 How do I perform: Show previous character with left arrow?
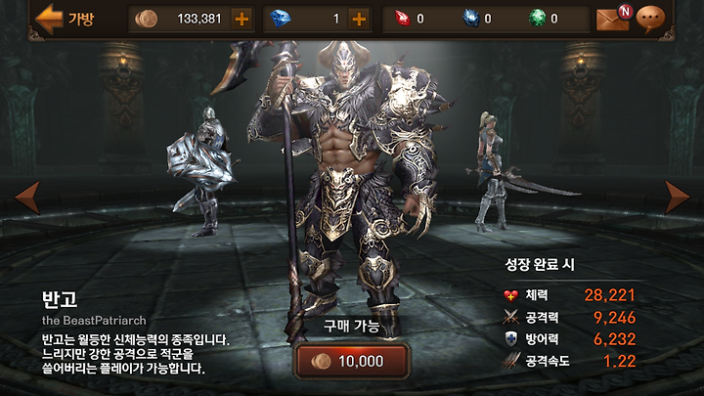pyautogui.click(x=27, y=198)
